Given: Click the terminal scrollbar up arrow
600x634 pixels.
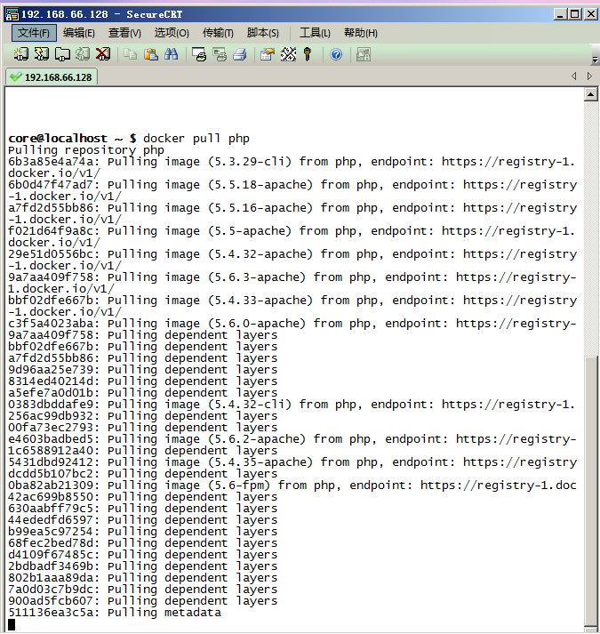Looking at the screenshot, I should point(591,95).
